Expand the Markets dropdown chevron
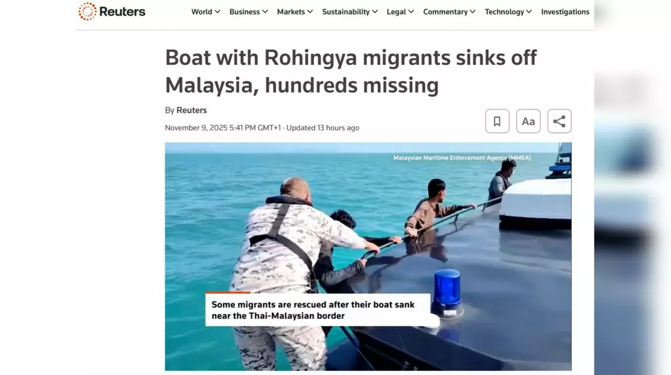The width and height of the screenshot is (671, 375). coord(310,12)
